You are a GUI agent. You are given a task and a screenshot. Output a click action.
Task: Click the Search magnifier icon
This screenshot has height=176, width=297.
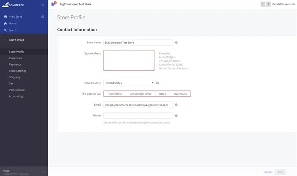click(5, 30)
